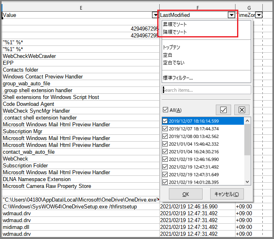
Task: Select column E header
Action: [x=81, y=8]
